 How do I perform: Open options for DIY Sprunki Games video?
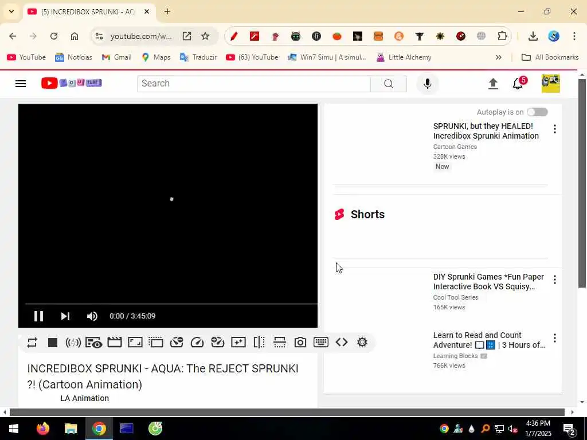coord(555,280)
